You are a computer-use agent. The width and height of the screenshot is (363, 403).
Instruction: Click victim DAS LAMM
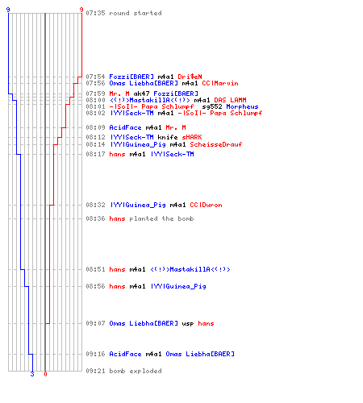click(230, 100)
